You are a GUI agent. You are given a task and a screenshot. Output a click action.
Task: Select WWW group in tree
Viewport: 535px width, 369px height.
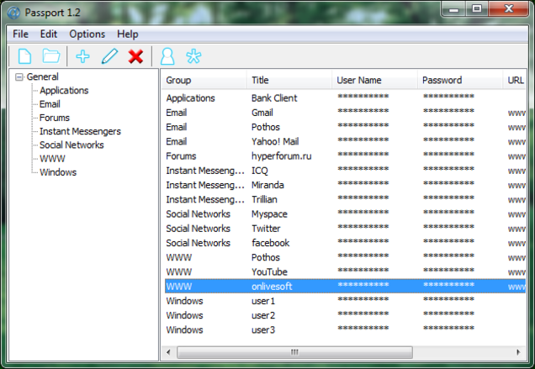[x=52, y=159]
